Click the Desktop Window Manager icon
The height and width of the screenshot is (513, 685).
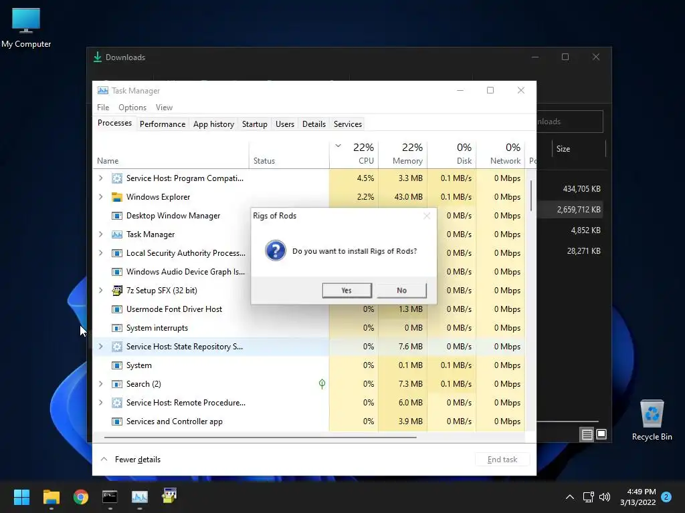pos(116,216)
